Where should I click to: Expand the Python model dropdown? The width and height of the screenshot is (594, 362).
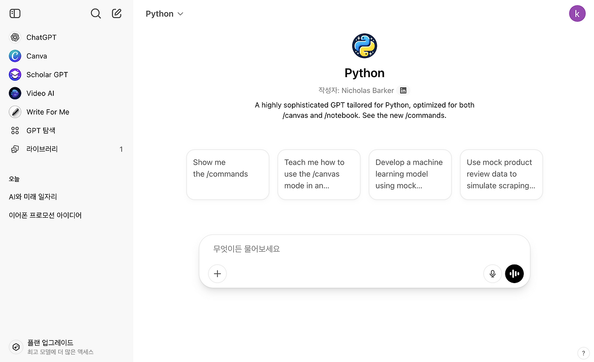(165, 14)
